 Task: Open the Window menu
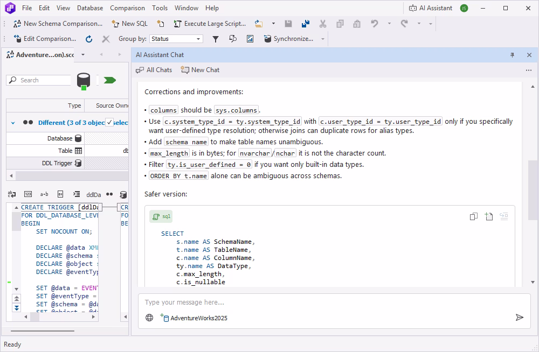click(186, 8)
